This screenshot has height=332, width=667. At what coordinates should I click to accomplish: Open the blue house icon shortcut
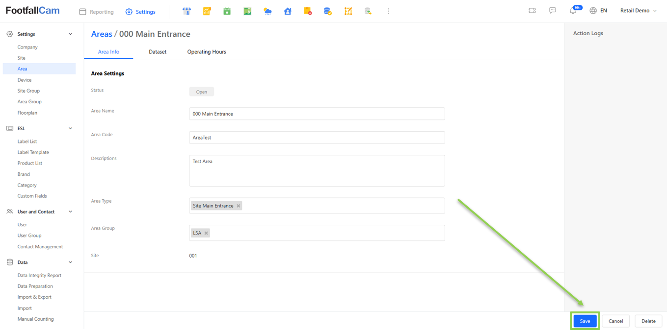coord(288,11)
